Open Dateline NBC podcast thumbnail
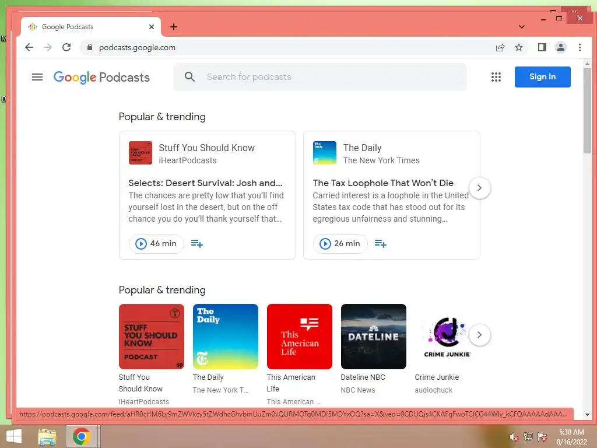597x448 pixels. [x=373, y=337]
